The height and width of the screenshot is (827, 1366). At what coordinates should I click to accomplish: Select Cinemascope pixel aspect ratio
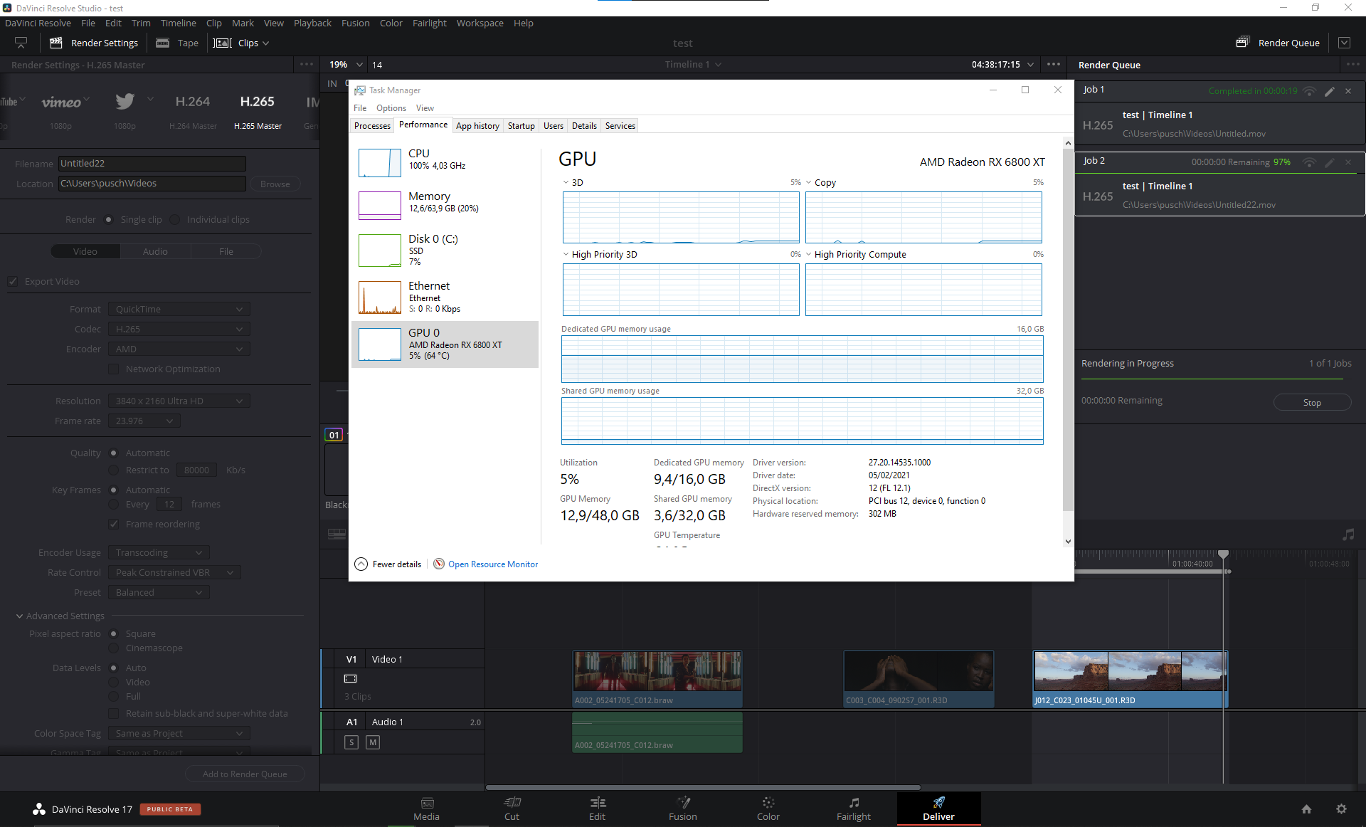(x=114, y=648)
